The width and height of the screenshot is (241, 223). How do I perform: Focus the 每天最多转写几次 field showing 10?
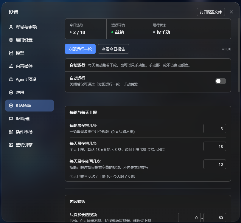point(215,164)
